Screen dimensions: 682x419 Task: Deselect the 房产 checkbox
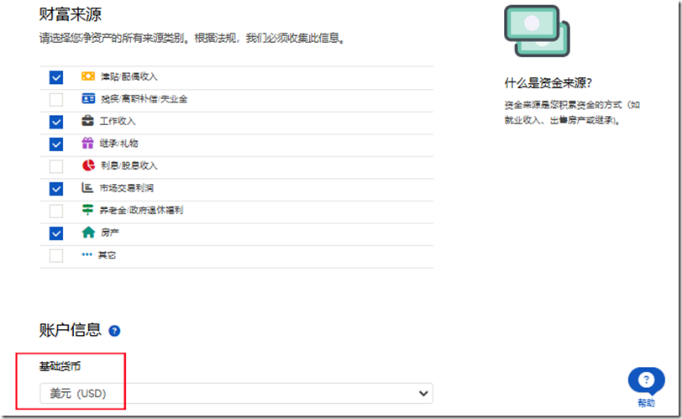56,233
